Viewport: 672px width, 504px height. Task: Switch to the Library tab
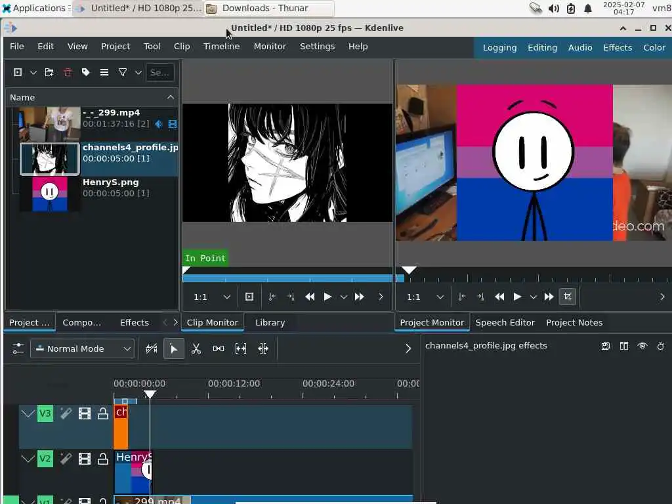270,322
